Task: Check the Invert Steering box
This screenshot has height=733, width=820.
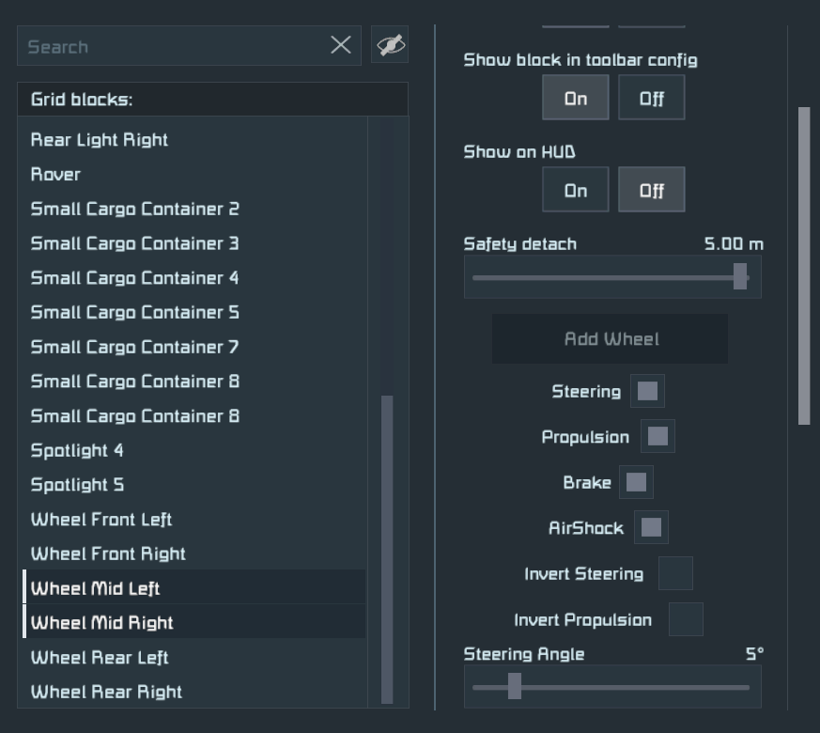Action: (675, 573)
